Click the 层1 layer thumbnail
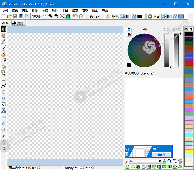This screenshot has height=170, width=194. point(141,152)
